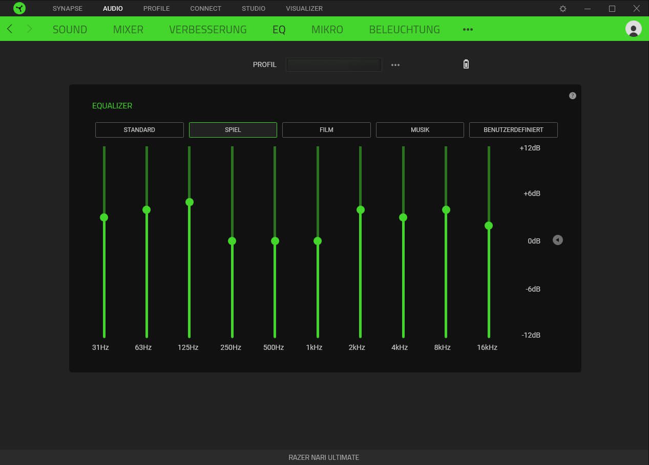Choose the BENUTZERDEFINIERT preset
This screenshot has width=649, height=465.
tap(513, 130)
